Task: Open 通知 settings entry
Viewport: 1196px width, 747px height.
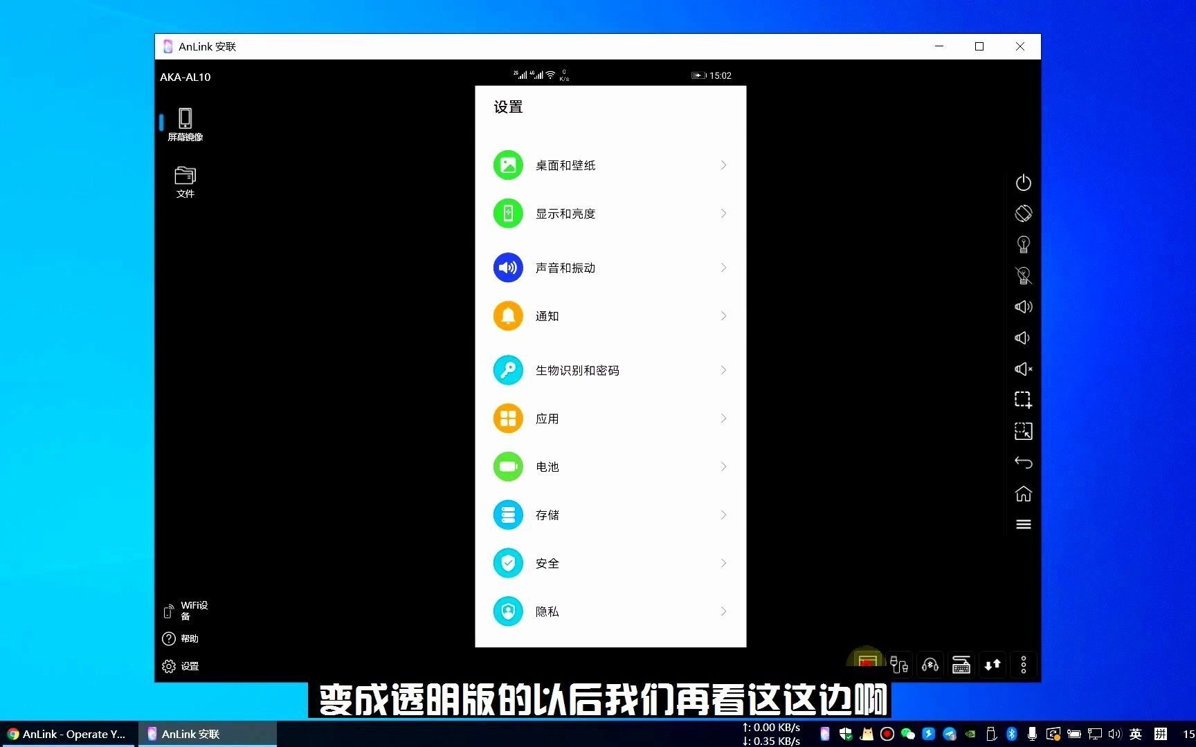Action: click(x=610, y=316)
